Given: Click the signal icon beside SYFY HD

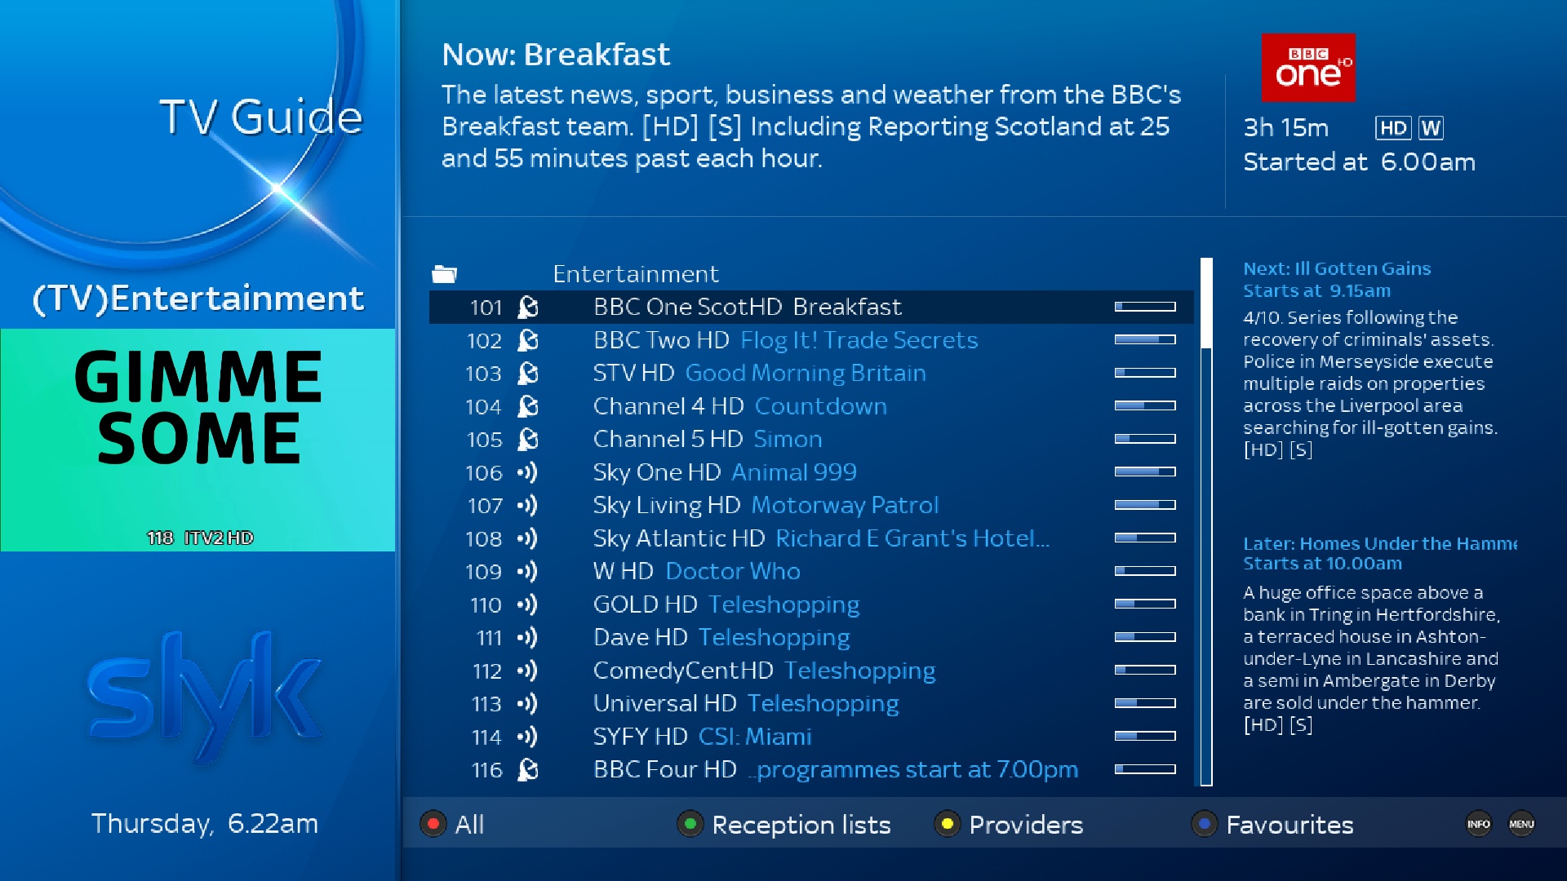Looking at the screenshot, I should click(x=527, y=737).
